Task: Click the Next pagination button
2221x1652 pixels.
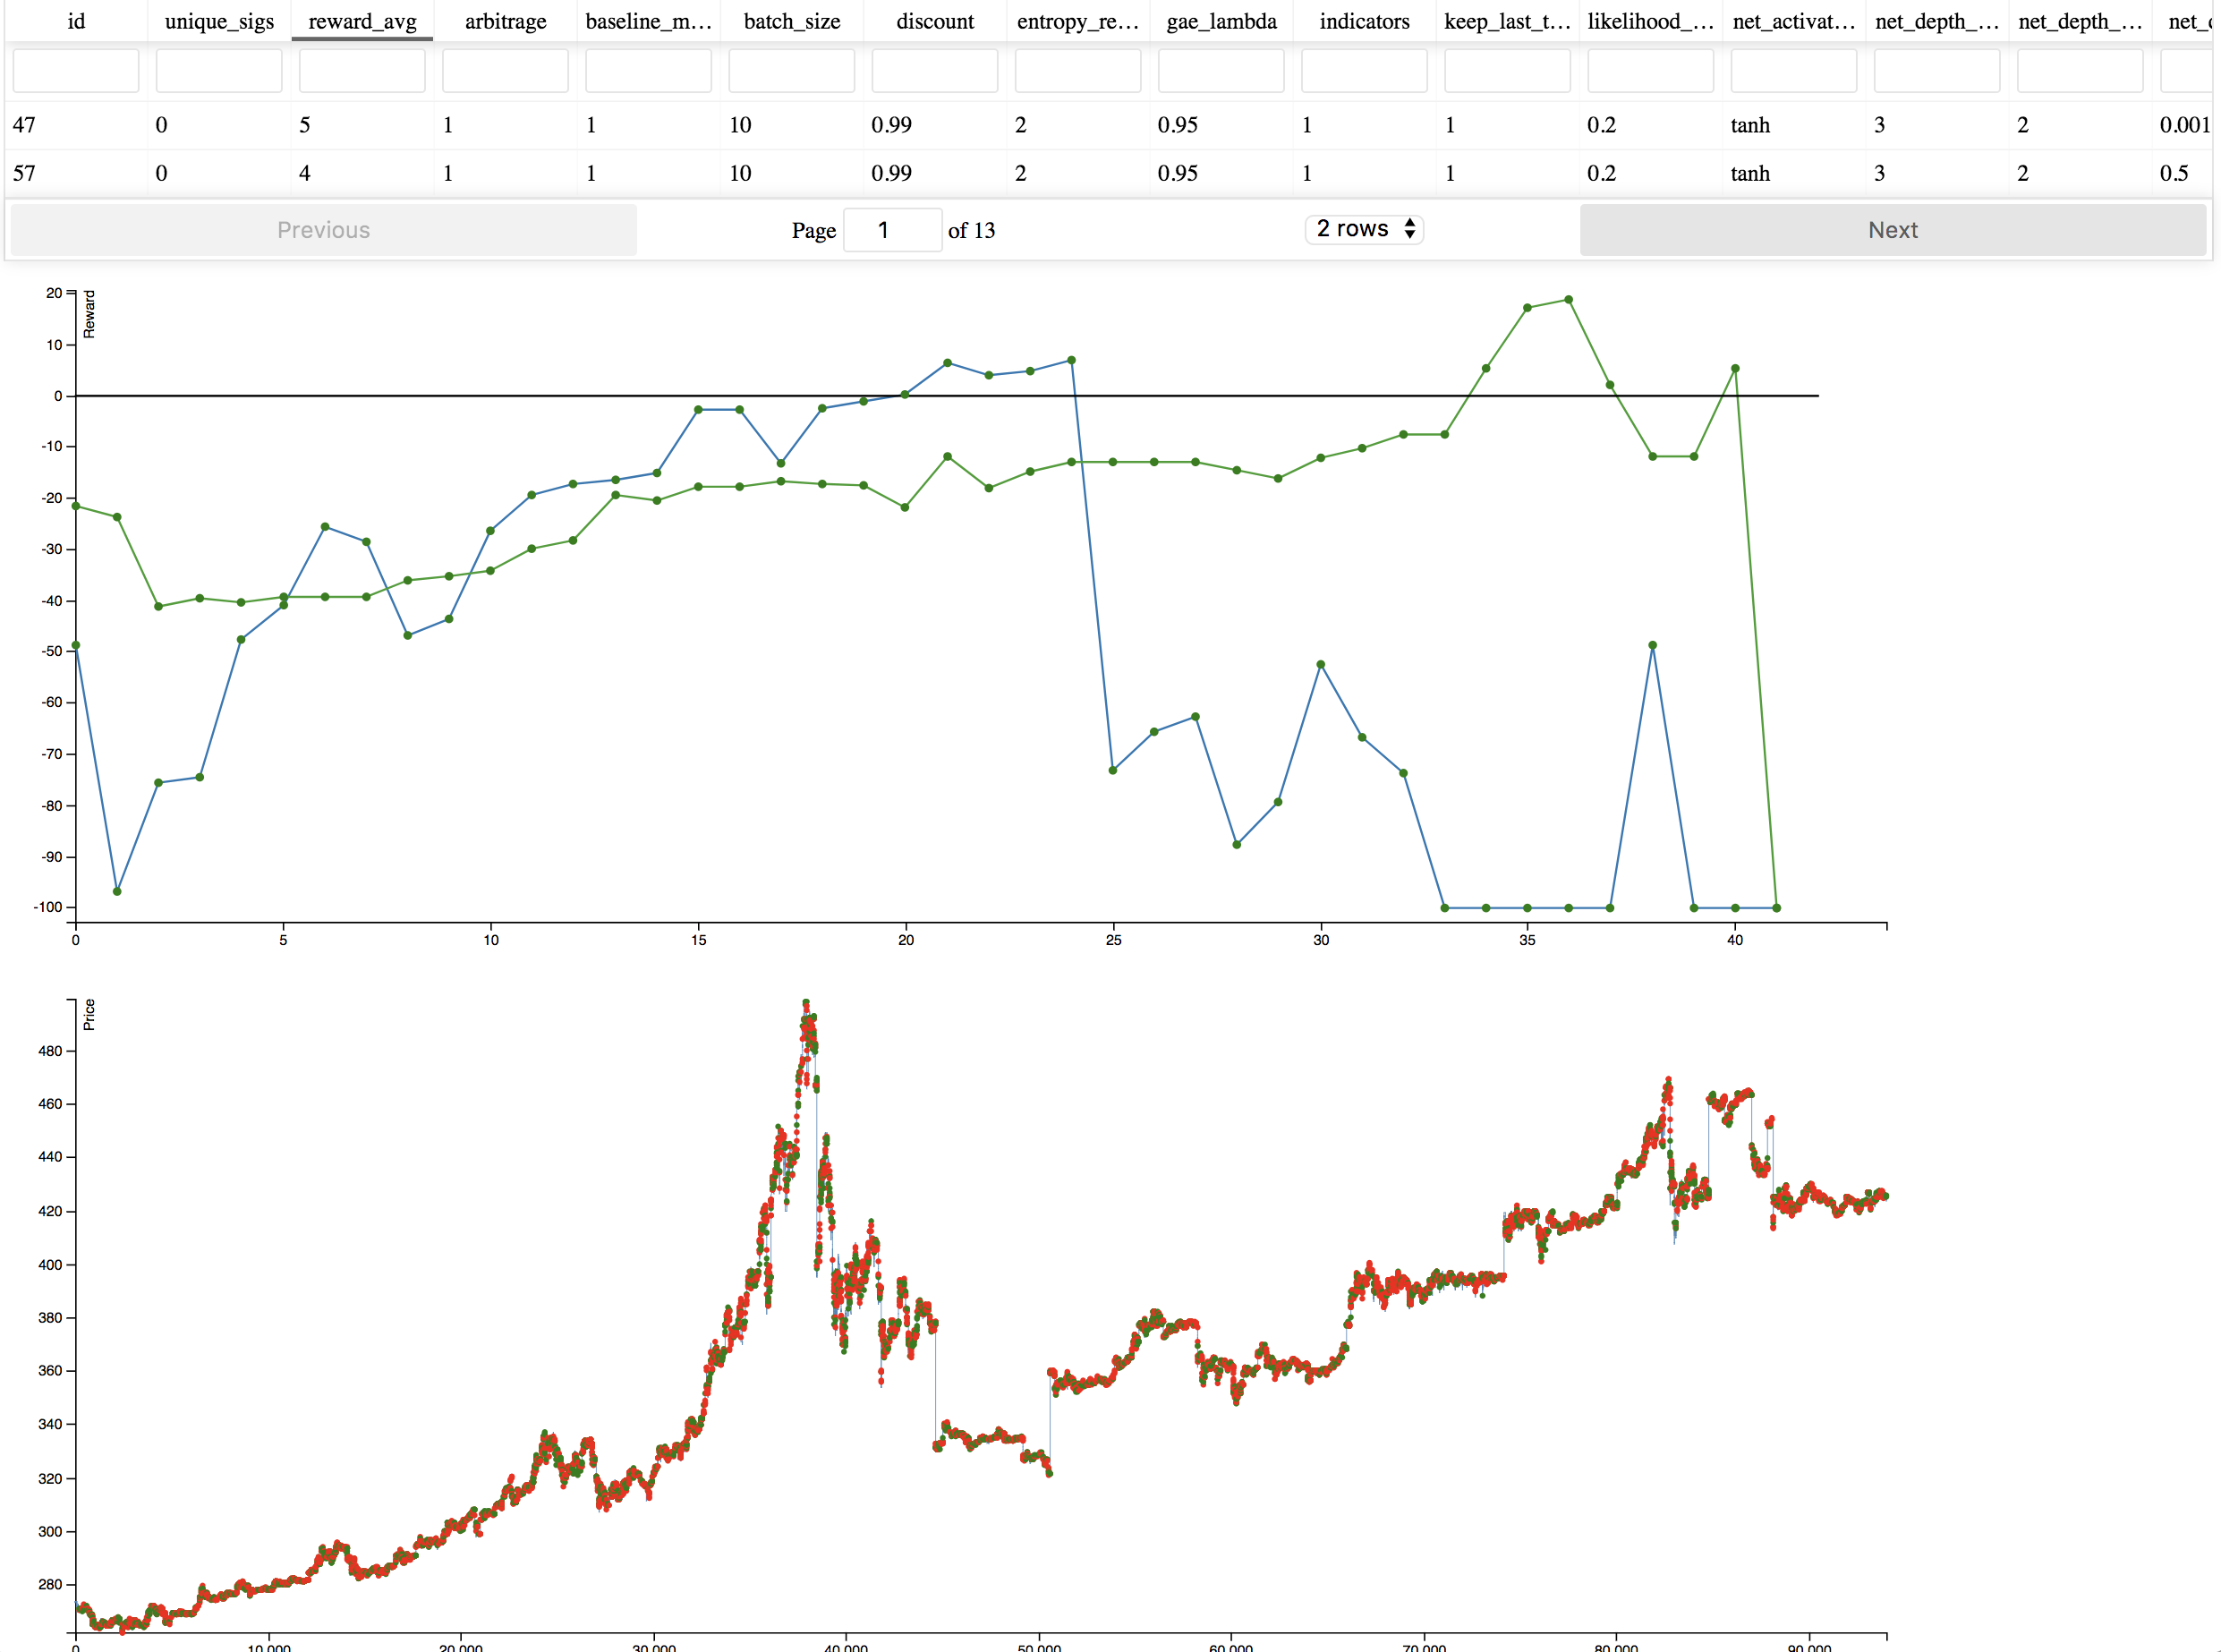Action: 1892,229
